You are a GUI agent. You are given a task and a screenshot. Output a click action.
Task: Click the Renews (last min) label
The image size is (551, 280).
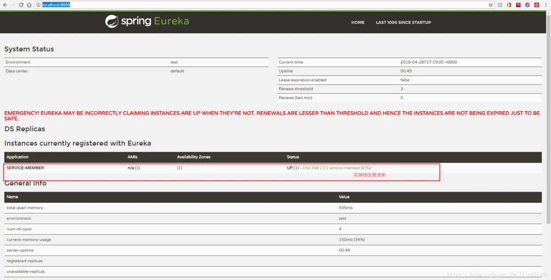pyautogui.click(x=295, y=98)
